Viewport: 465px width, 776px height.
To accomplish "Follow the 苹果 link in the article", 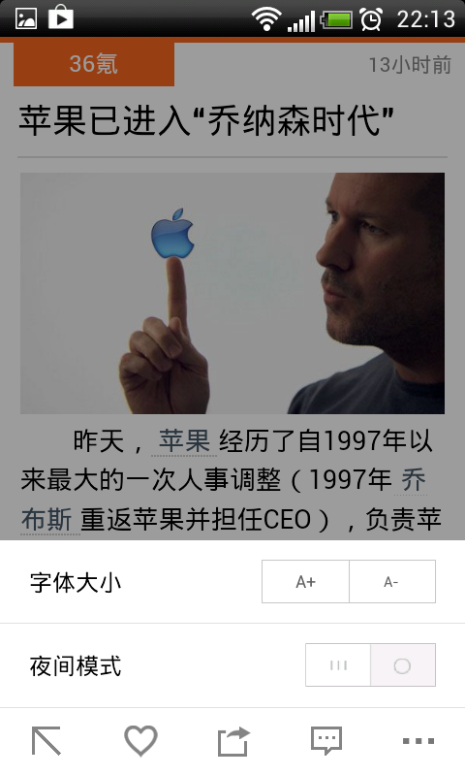I will 184,440.
